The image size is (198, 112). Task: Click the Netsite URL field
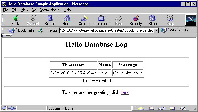click(x=107, y=30)
